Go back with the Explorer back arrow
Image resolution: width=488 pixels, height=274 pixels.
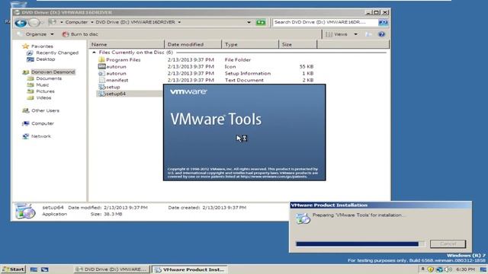21,23
